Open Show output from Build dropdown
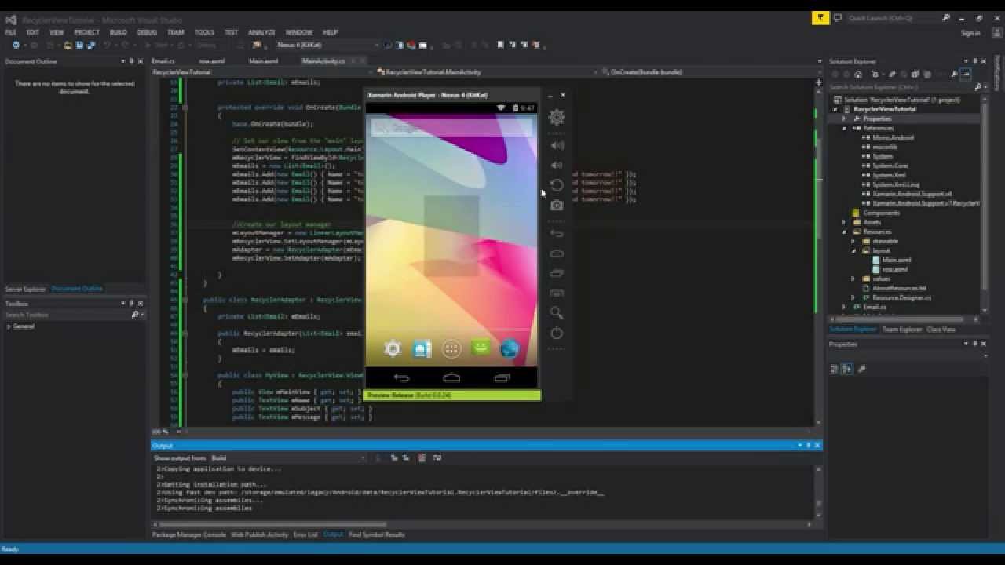Viewport: 1005px width, 565px height. tap(288, 457)
